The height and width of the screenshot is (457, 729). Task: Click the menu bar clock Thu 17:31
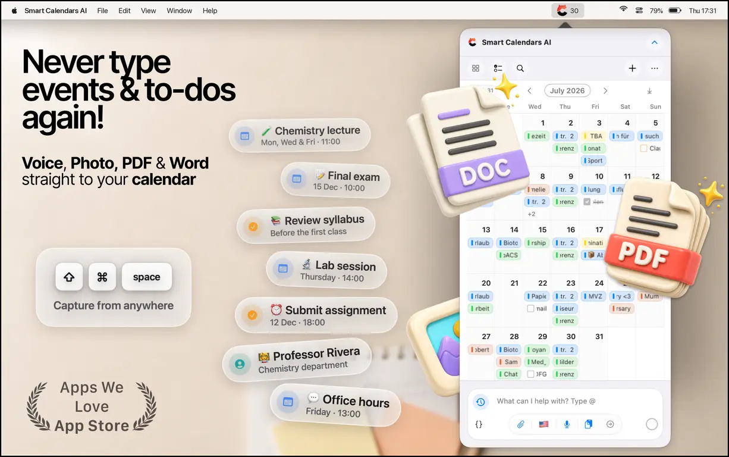[x=703, y=11]
